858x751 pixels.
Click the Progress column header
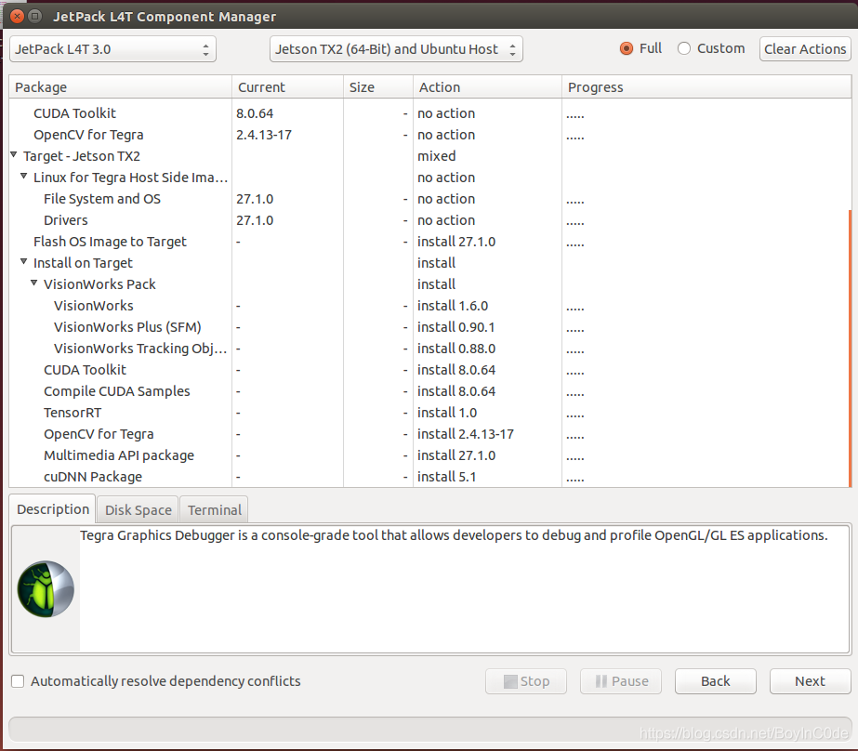(x=706, y=87)
